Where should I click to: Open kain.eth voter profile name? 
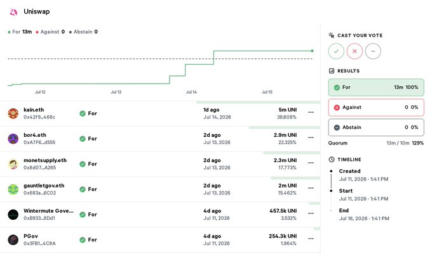(x=34, y=110)
